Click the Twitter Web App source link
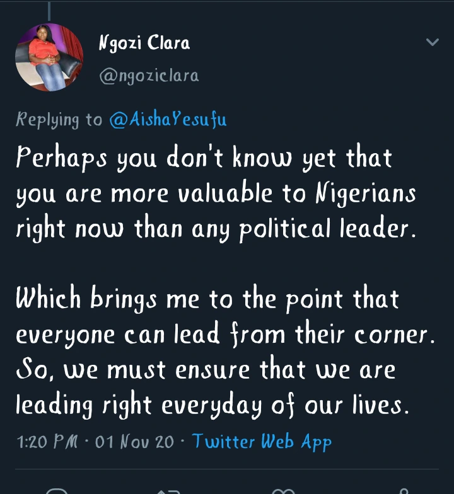The width and height of the screenshot is (454, 494). click(x=262, y=442)
